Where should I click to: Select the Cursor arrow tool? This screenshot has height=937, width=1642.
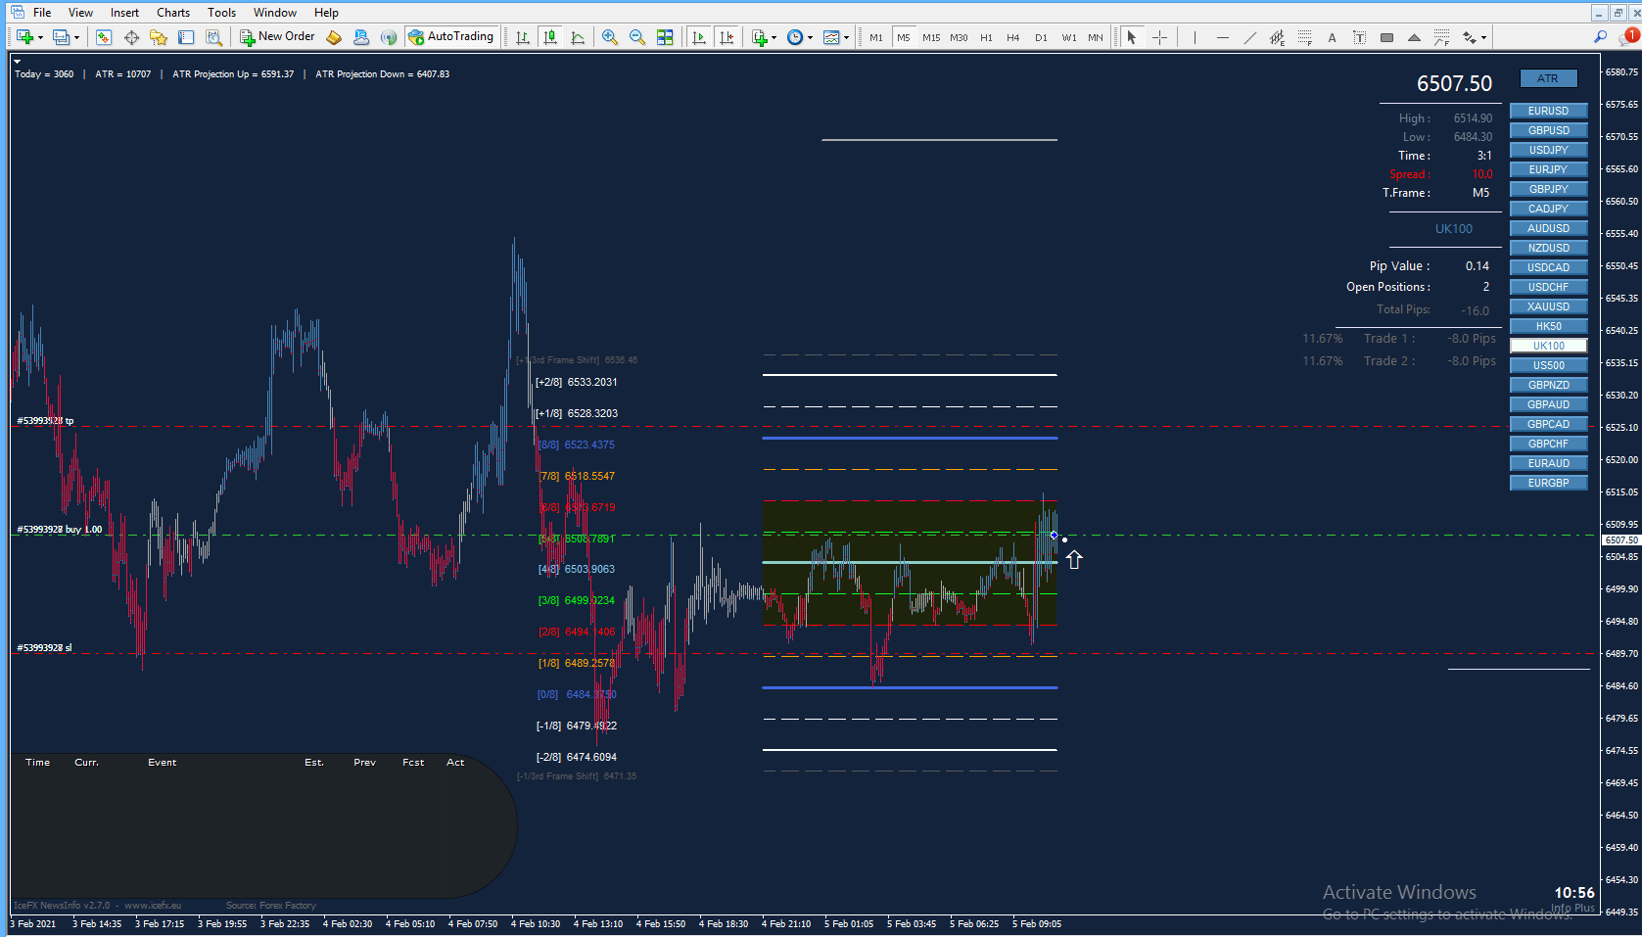1132,37
